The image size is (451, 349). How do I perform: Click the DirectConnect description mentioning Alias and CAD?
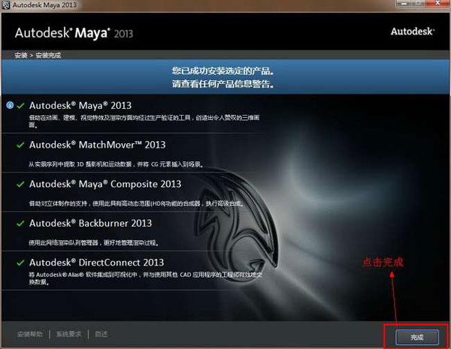pyautogui.click(x=145, y=278)
